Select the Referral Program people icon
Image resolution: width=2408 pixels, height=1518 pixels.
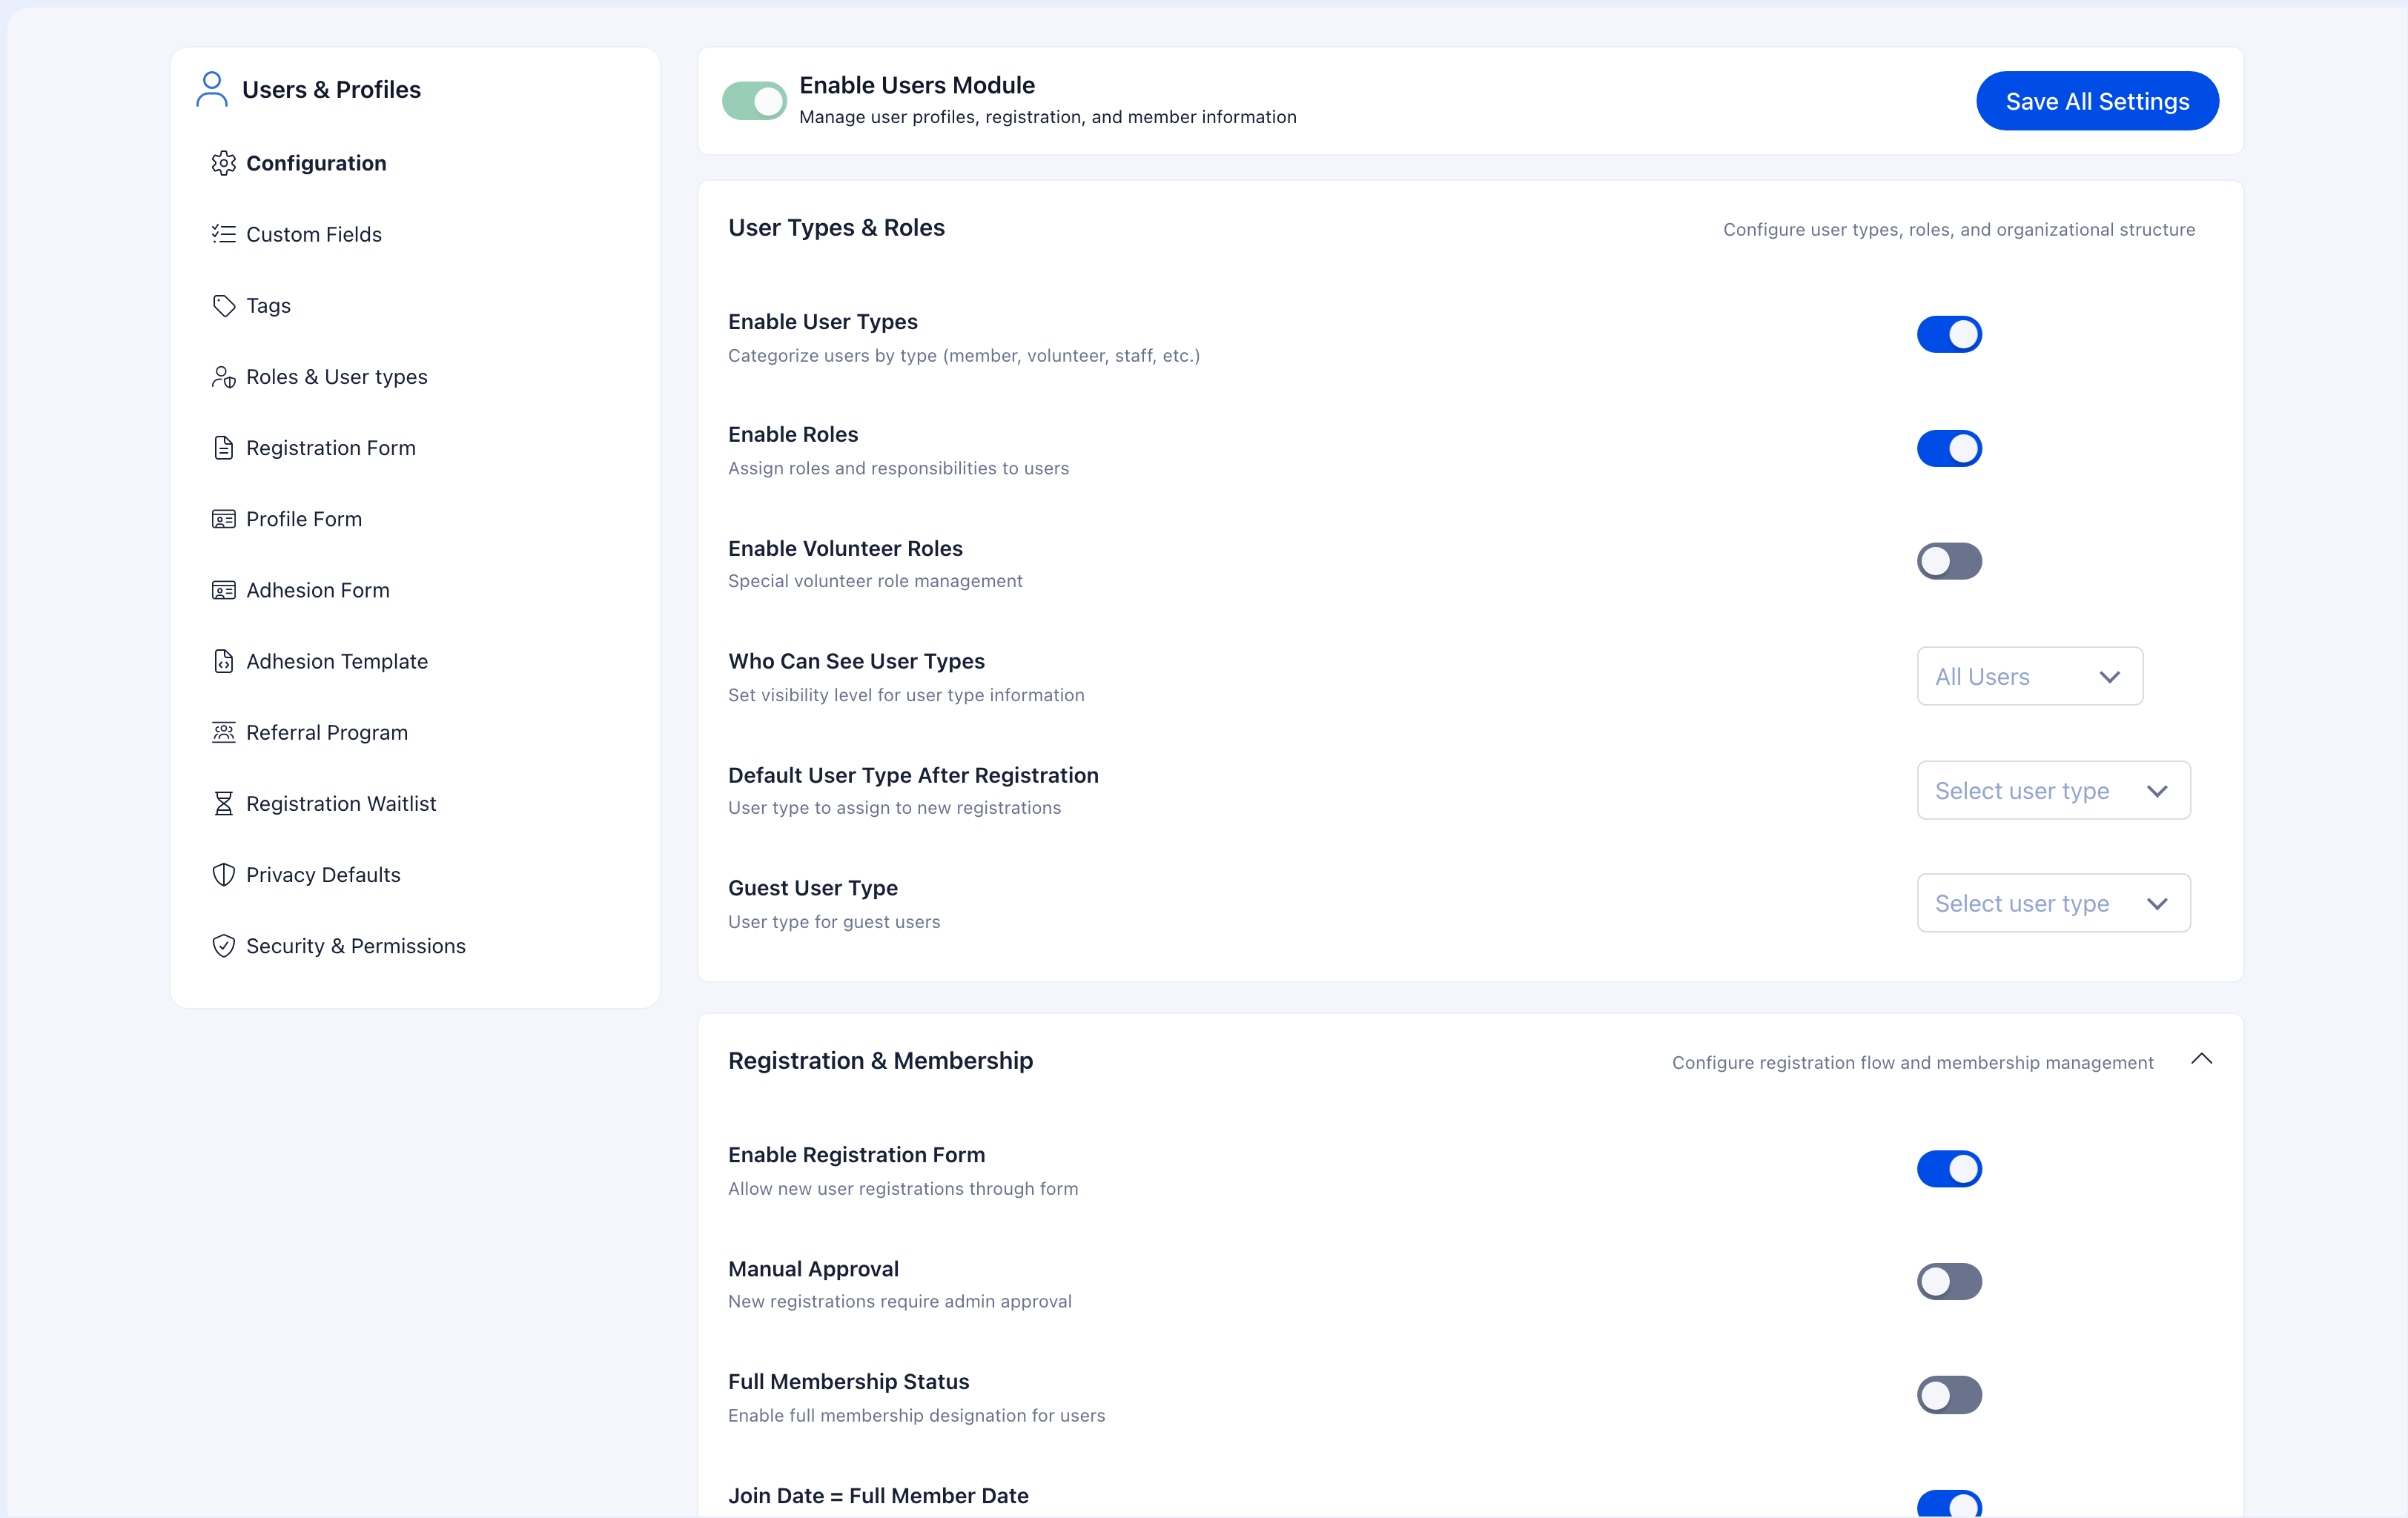(x=224, y=732)
